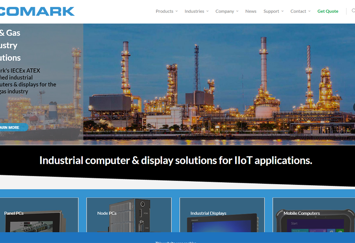Click the search magnifier icon in header
The image size is (355, 243).
tap(353, 11)
